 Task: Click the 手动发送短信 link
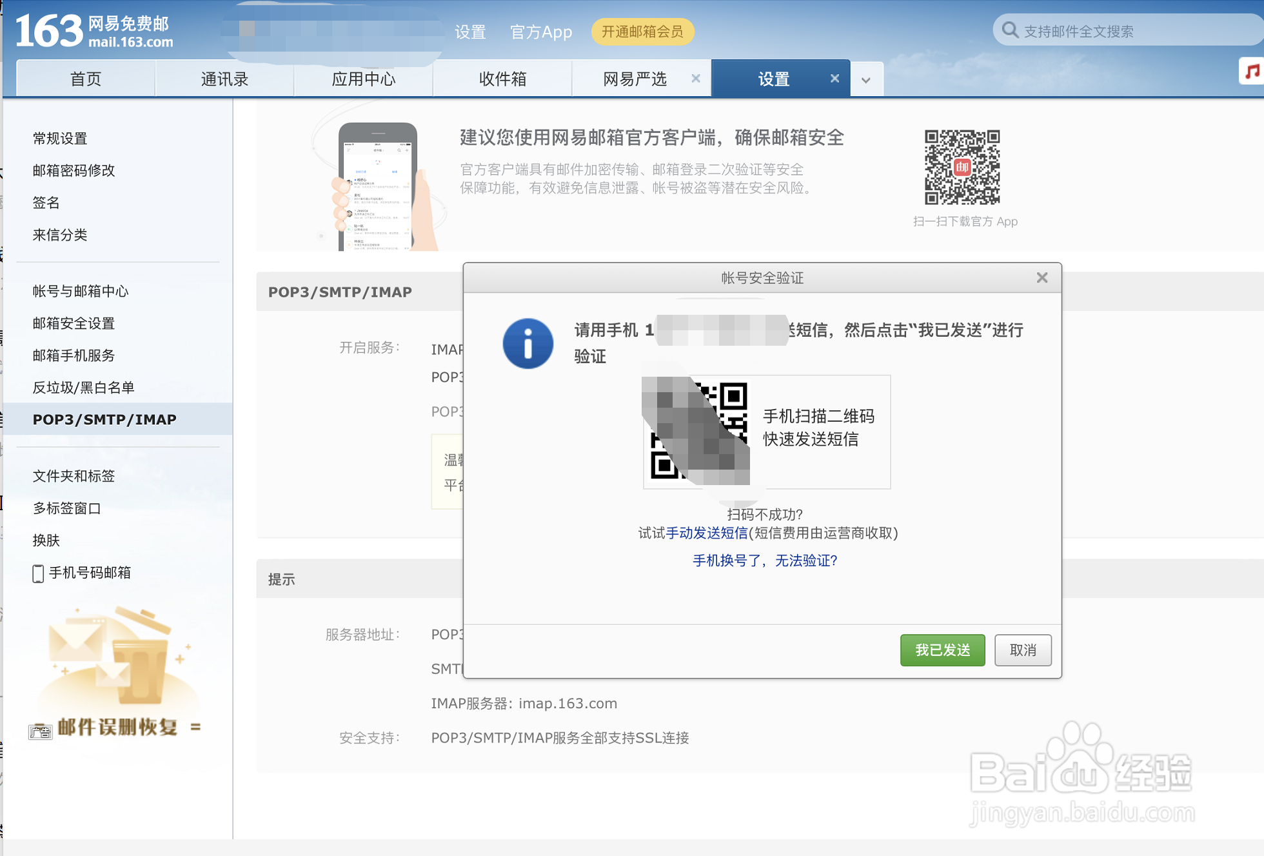coord(707,533)
